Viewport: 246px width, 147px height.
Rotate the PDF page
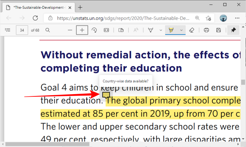(x=94, y=30)
